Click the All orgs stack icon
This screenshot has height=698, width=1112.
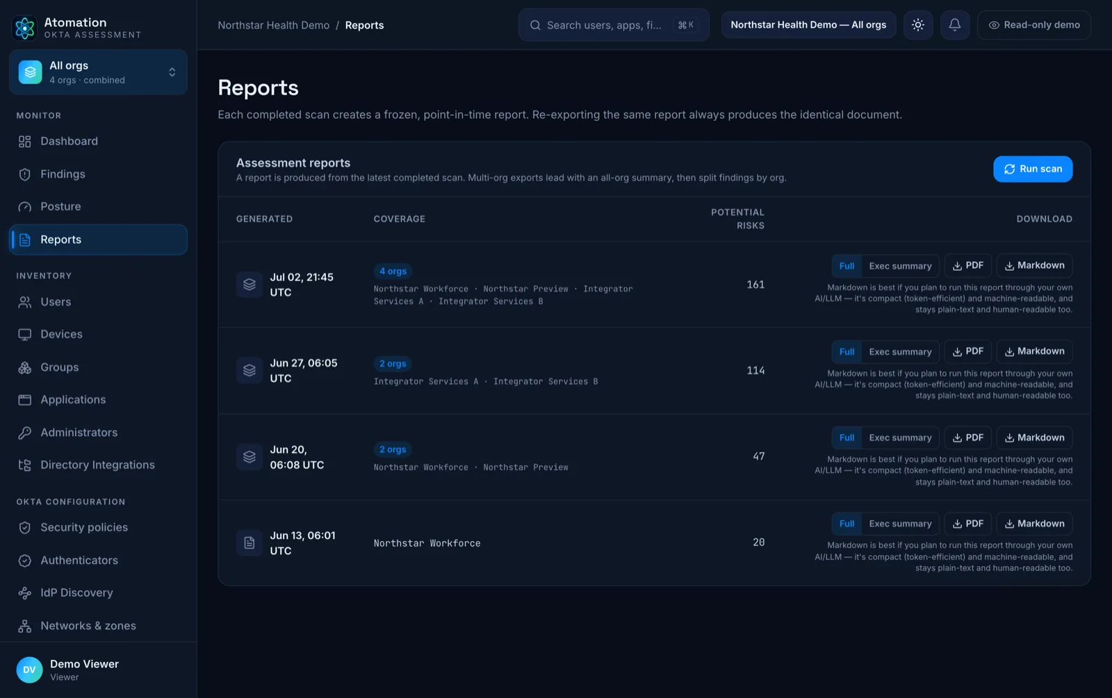30,72
